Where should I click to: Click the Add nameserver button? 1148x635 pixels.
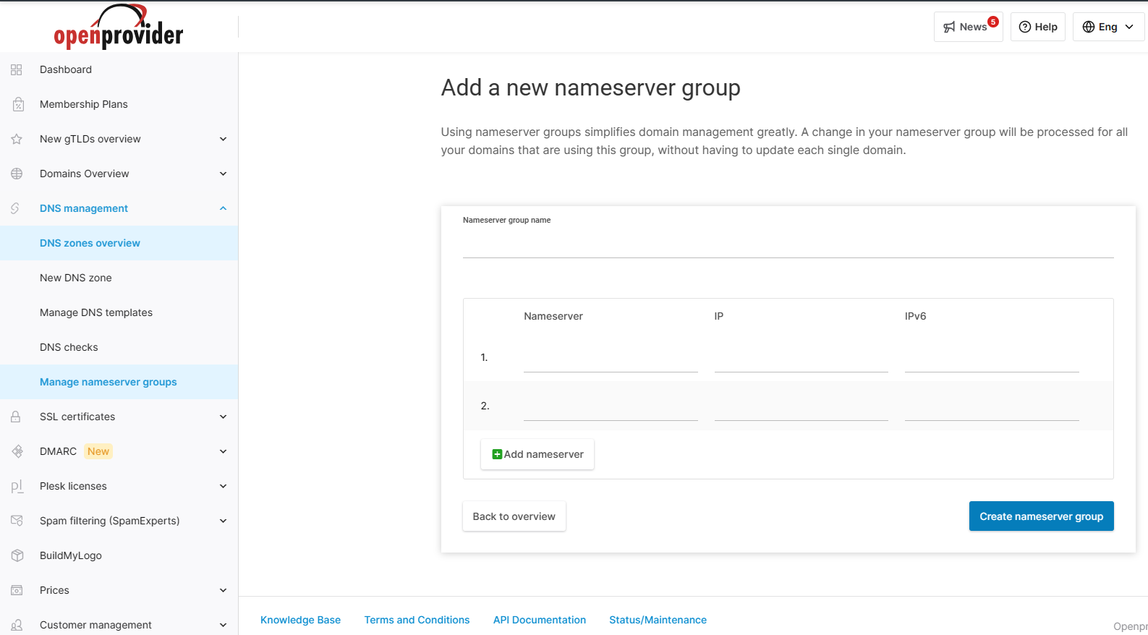tap(537, 454)
